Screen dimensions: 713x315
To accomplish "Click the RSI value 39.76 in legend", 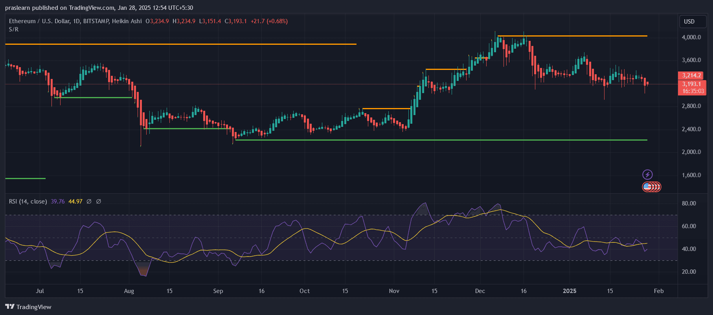I will (x=58, y=201).
